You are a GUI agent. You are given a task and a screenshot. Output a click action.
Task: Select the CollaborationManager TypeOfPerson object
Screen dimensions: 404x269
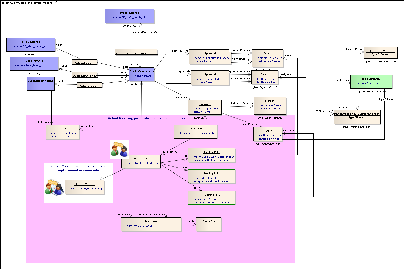[x=380, y=53]
